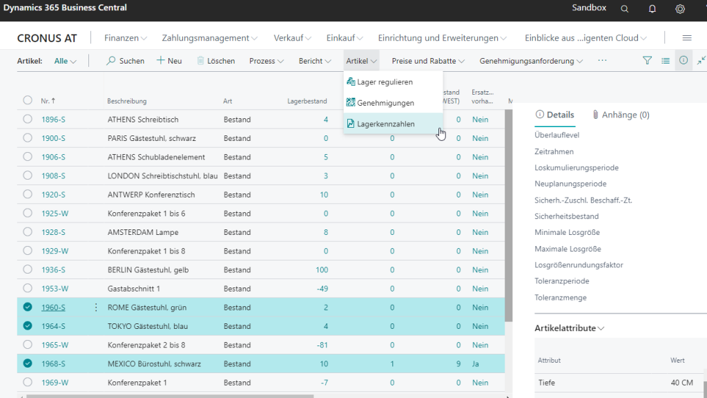Click the Neu button to create item
Viewport: 707px width, 398px height.
169,61
